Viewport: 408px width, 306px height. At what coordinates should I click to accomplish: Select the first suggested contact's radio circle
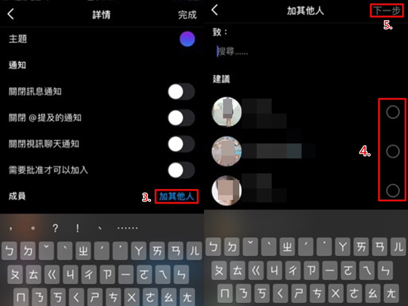point(393,112)
